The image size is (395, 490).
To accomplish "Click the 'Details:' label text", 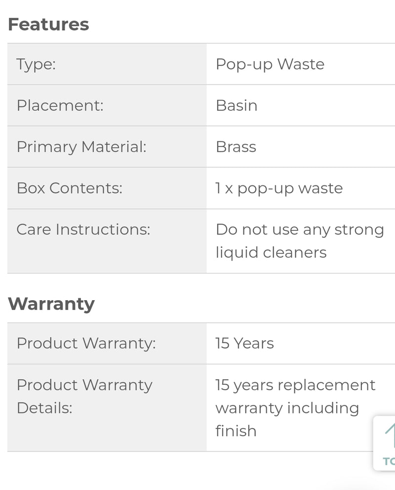I will coord(44,408).
